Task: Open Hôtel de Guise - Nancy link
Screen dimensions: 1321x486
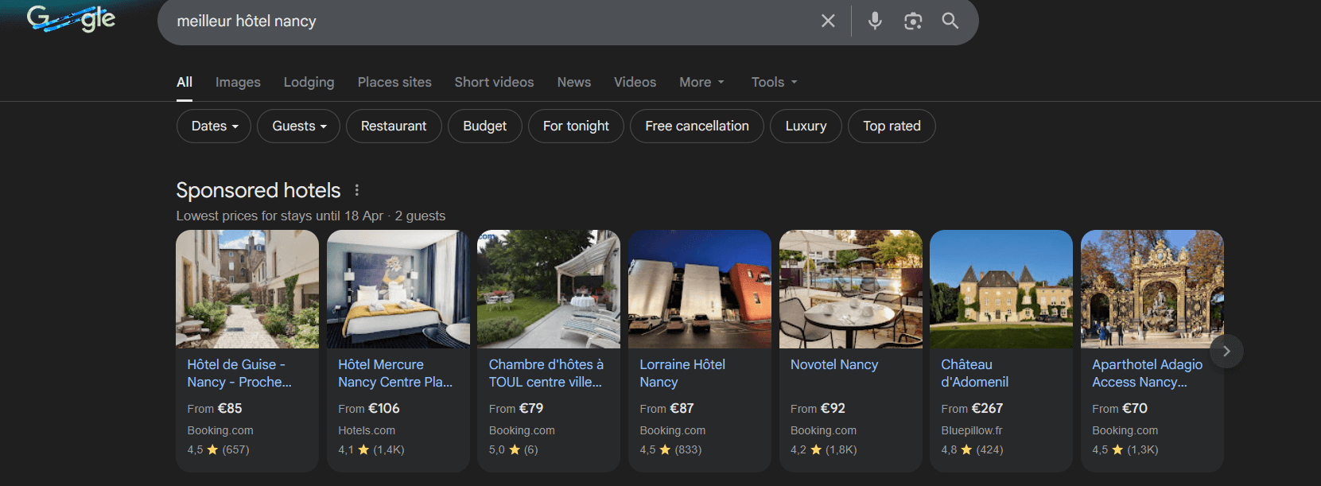Action: tap(239, 373)
